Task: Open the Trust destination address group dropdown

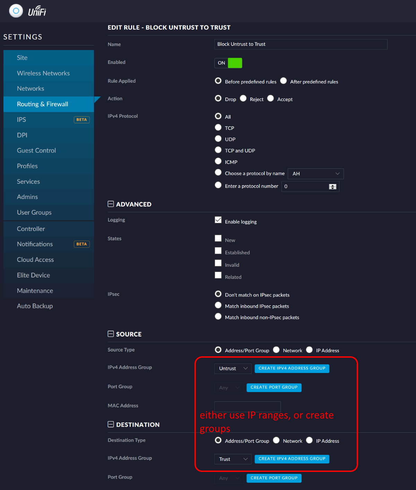Action: (x=232, y=459)
